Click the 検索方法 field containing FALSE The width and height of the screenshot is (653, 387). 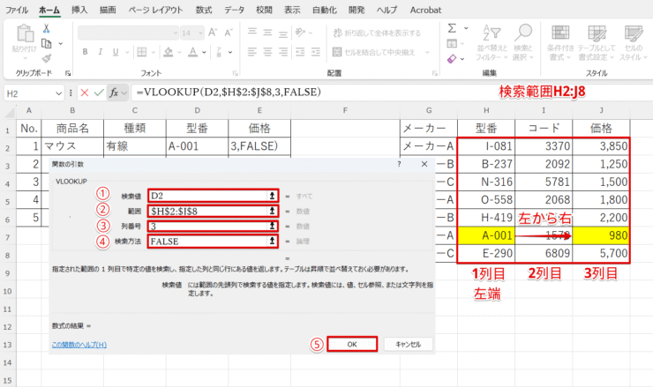207,241
